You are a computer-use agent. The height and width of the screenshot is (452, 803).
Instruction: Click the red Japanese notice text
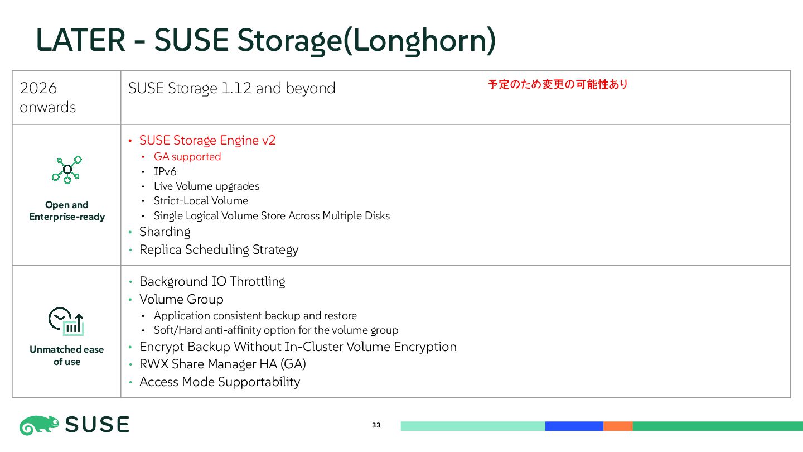click(x=558, y=85)
